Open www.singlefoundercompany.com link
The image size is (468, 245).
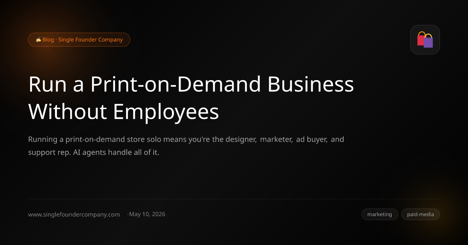(x=74, y=214)
